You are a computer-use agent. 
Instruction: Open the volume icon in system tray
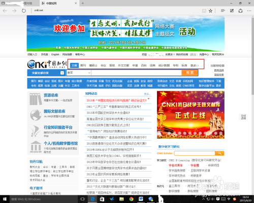213,199
